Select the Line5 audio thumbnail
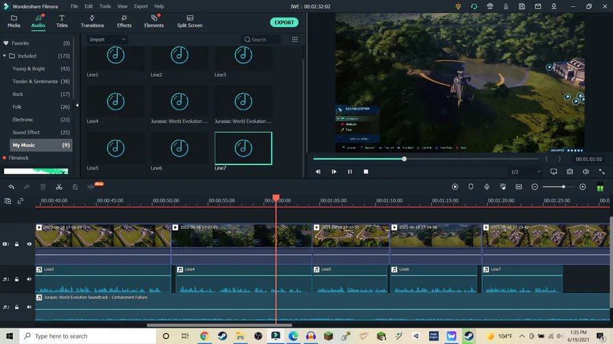613x344 pixels. coord(116,148)
